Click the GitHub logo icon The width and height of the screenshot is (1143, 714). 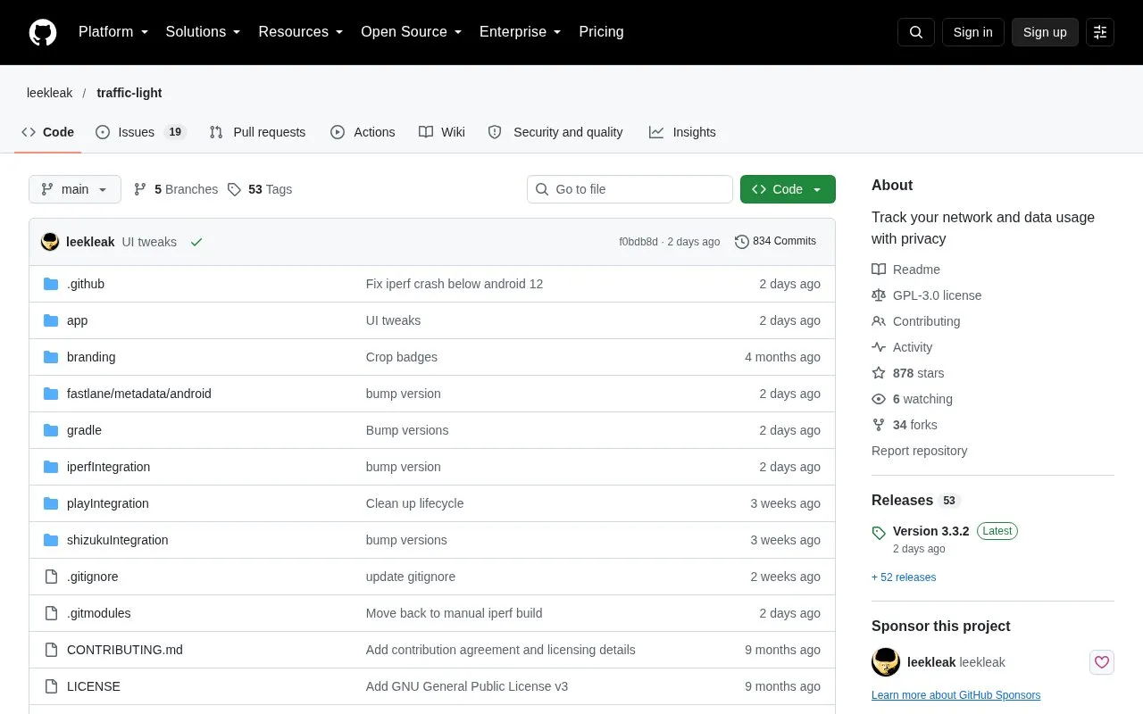43,32
